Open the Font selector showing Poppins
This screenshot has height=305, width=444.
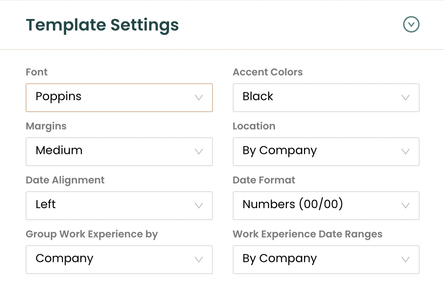click(x=119, y=98)
